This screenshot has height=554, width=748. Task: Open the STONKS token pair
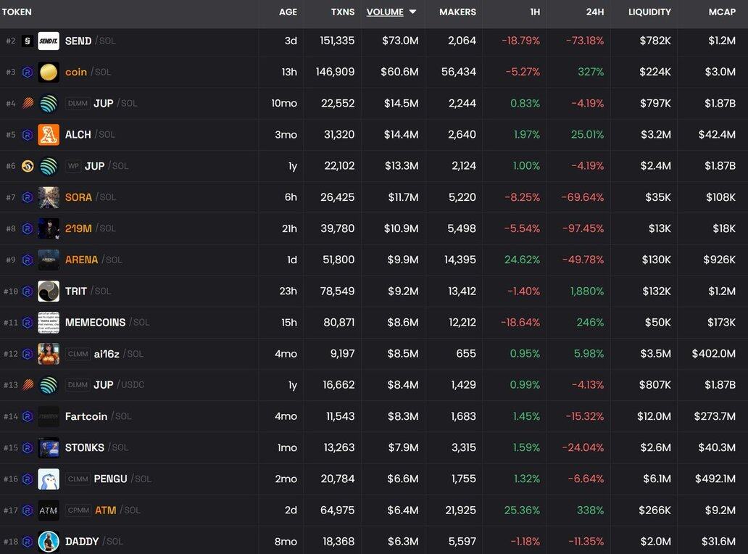click(x=85, y=447)
